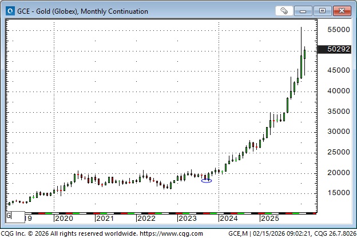Click the current price label 50292
The image size is (357, 238).
tap(335, 49)
